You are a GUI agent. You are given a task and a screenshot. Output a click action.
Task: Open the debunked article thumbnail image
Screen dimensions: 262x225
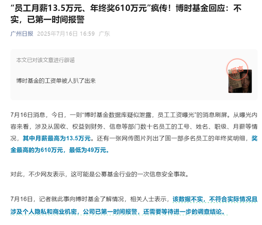[240, 81]
